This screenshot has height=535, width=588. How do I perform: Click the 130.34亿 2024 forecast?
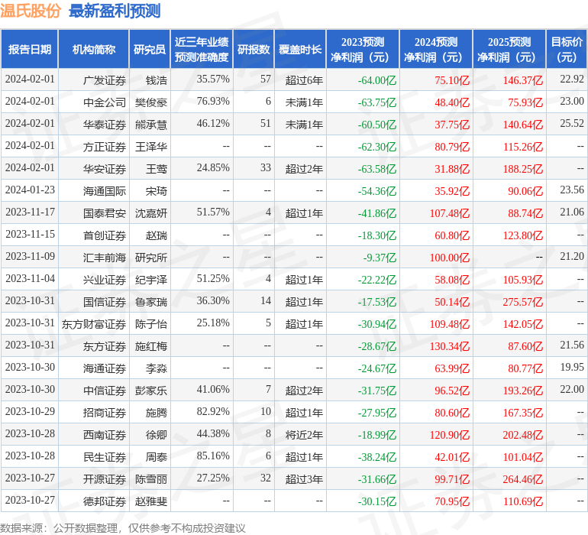pos(450,345)
